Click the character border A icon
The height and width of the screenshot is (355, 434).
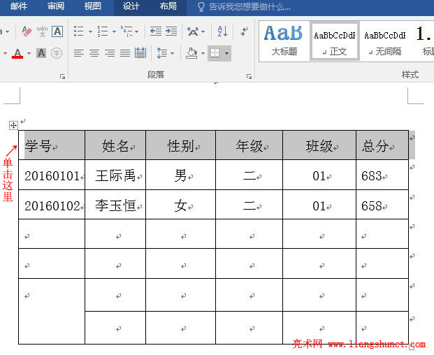click(x=57, y=31)
